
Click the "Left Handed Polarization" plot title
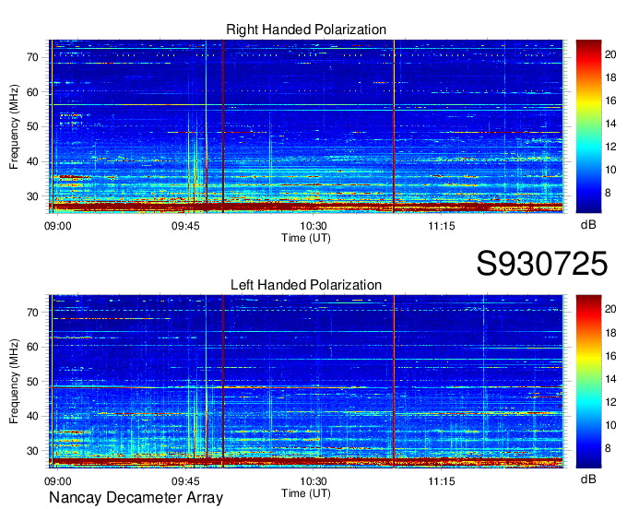click(306, 285)
